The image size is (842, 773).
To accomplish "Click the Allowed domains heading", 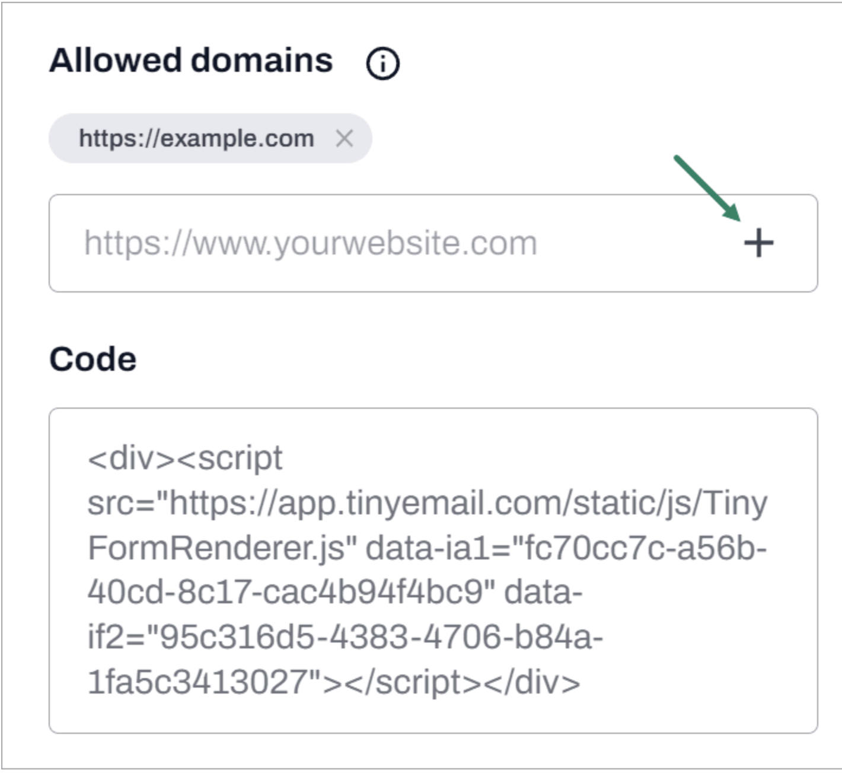I will pos(191,61).
